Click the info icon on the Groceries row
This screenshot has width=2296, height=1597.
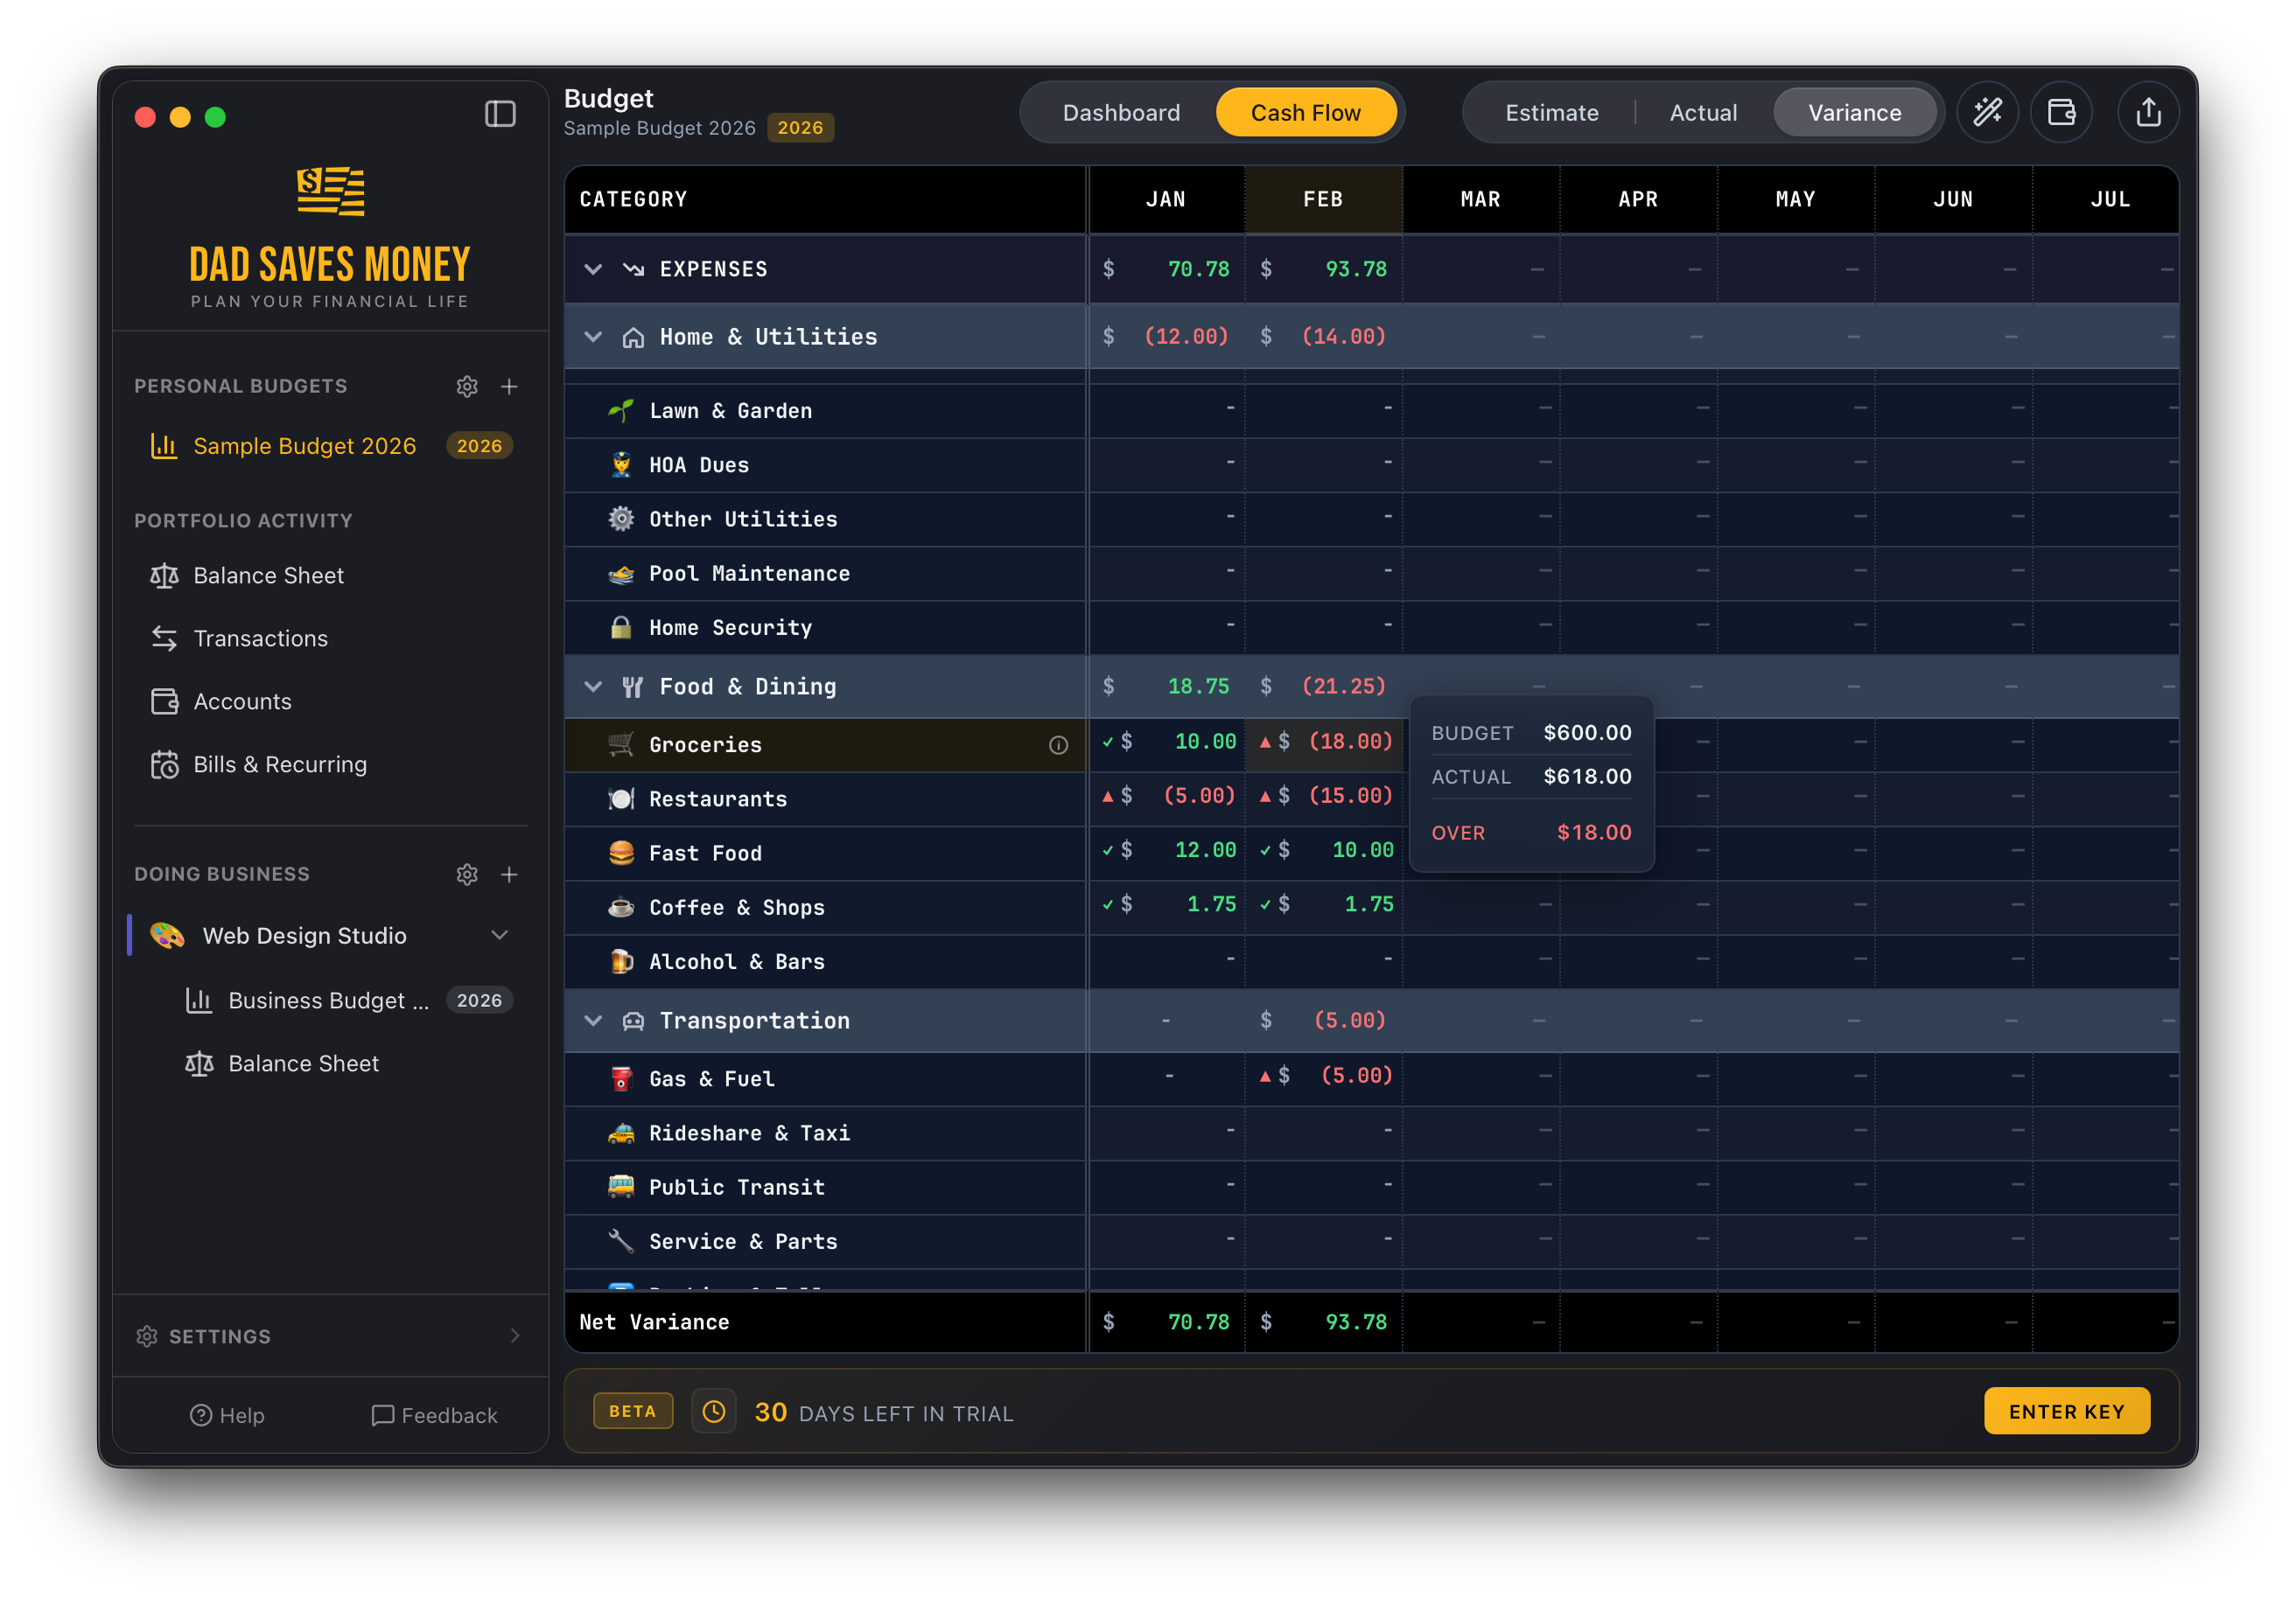(x=1059, y=744)
